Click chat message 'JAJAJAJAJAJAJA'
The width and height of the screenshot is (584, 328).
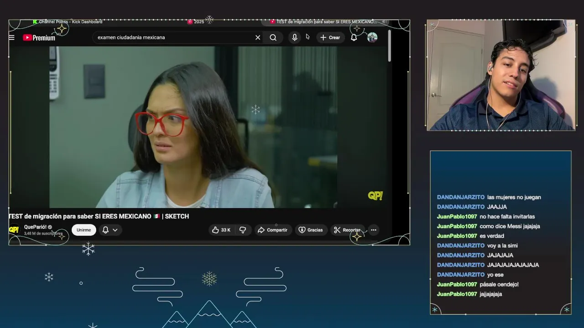(x=513, y=265)
